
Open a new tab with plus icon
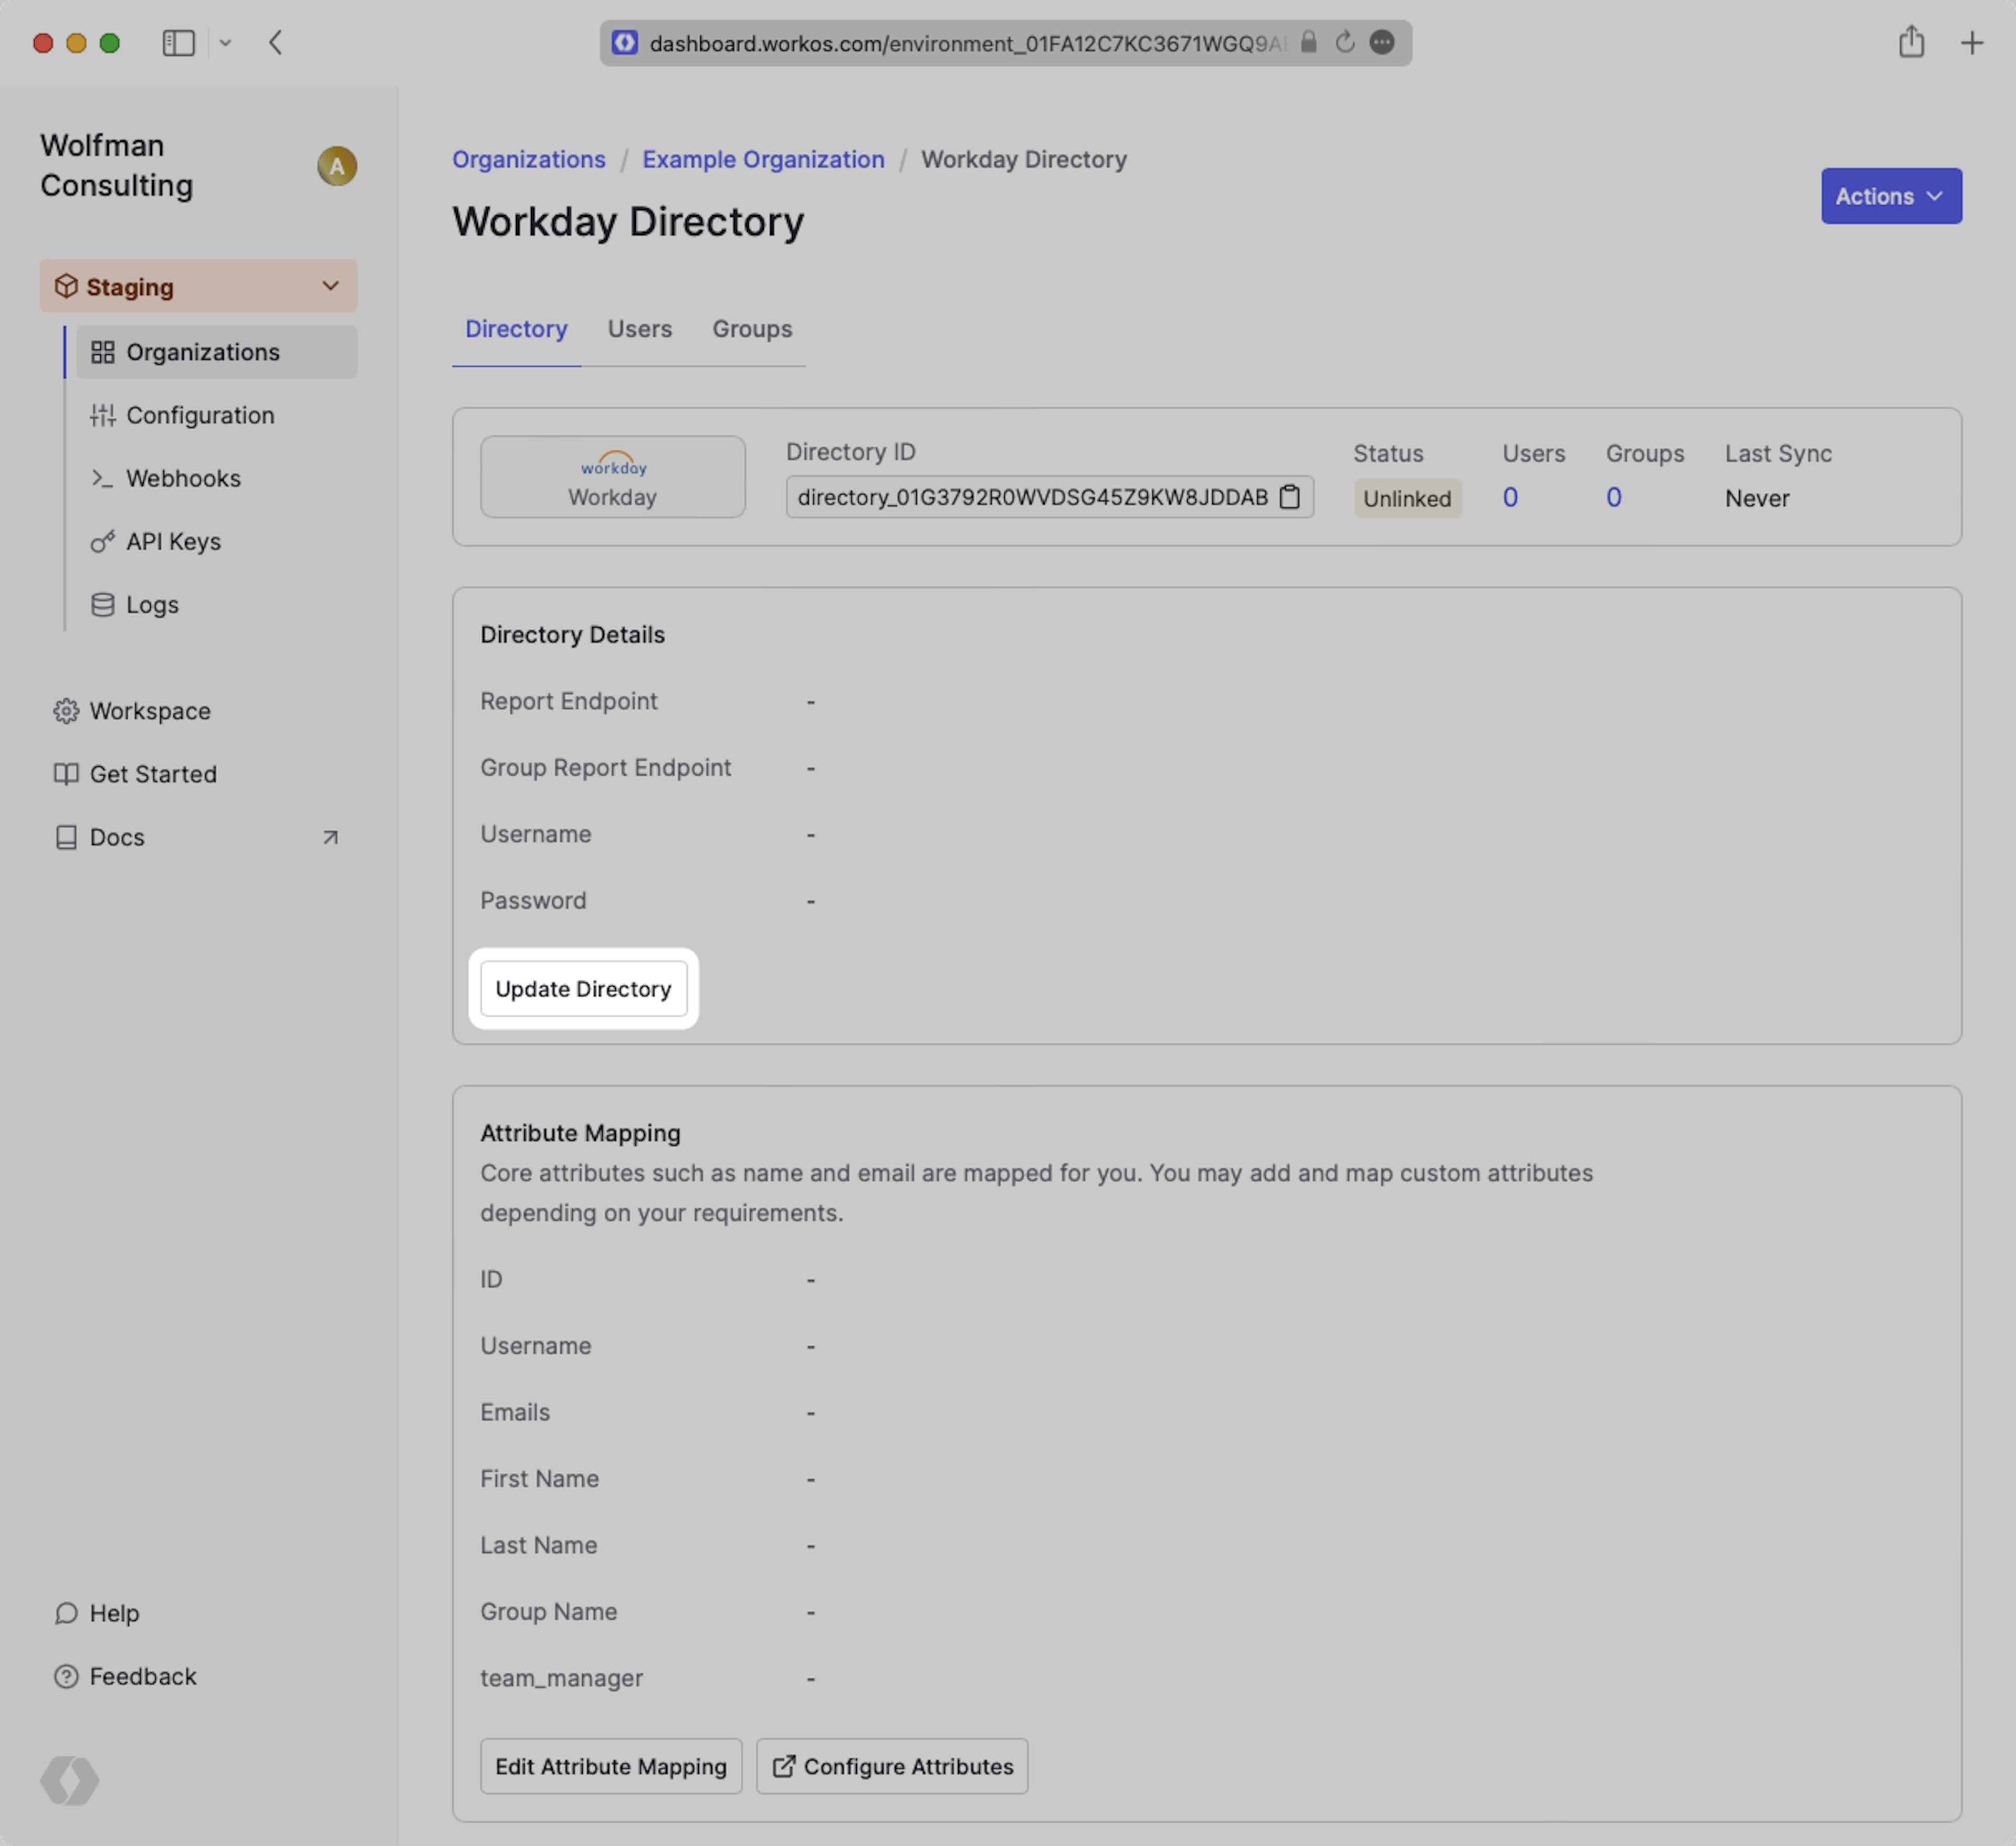click(1971, 43)
